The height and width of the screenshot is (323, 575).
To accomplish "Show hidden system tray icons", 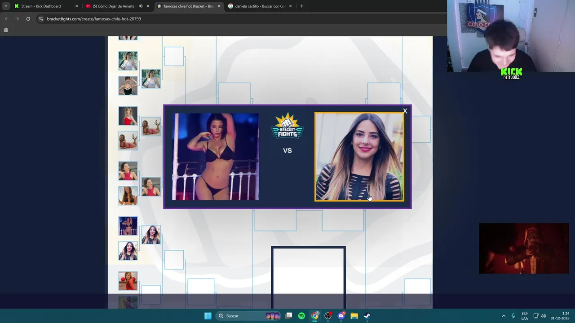I will [x=504, y=316].
